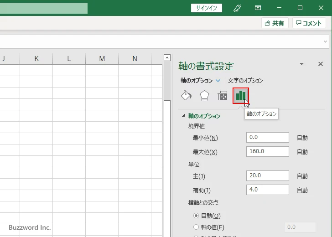
Task: Expand the formula bar chevron
Action: pos(326,41)
